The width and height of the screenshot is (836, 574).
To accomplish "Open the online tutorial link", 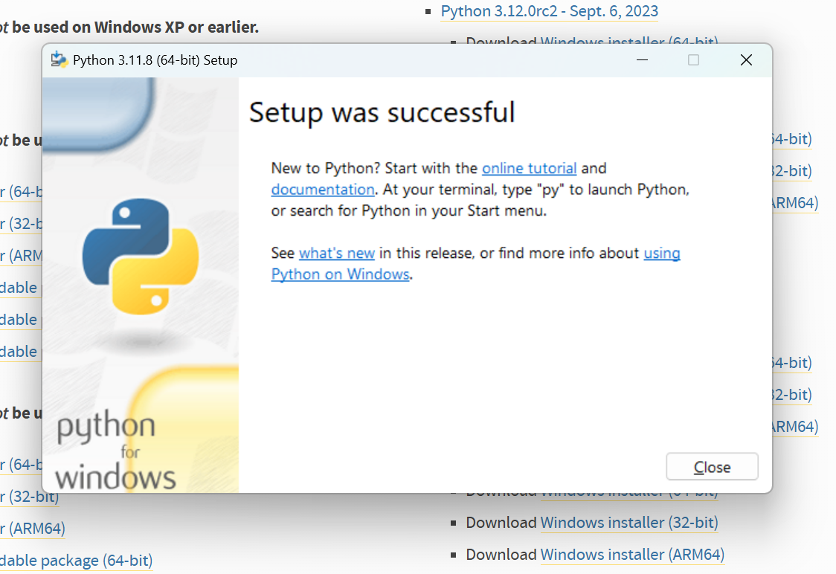I will (x=529, y=169).
